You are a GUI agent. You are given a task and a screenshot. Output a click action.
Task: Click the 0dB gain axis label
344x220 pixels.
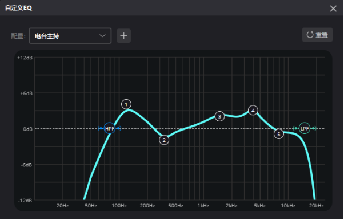[x=27, y=129]
